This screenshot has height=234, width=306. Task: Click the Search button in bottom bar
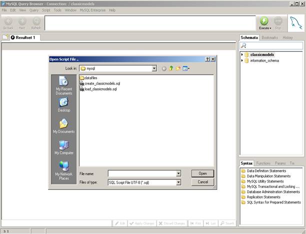pos(227,223)
